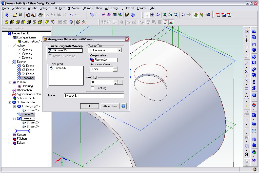
Task: Click the Save floppy disk icon
Action: point(20,15)
